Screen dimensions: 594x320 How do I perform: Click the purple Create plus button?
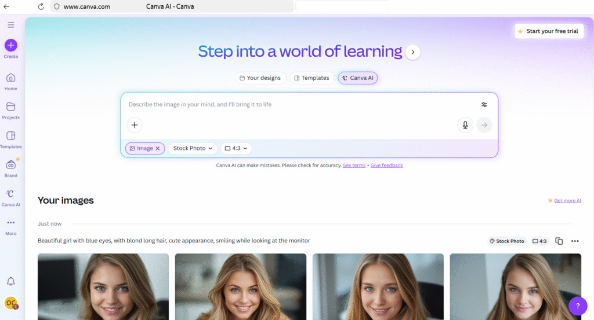[11, 45]
